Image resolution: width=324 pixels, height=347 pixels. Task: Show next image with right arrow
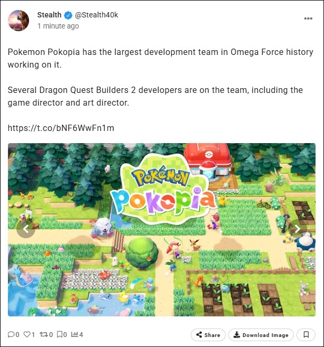coord(298,229)
